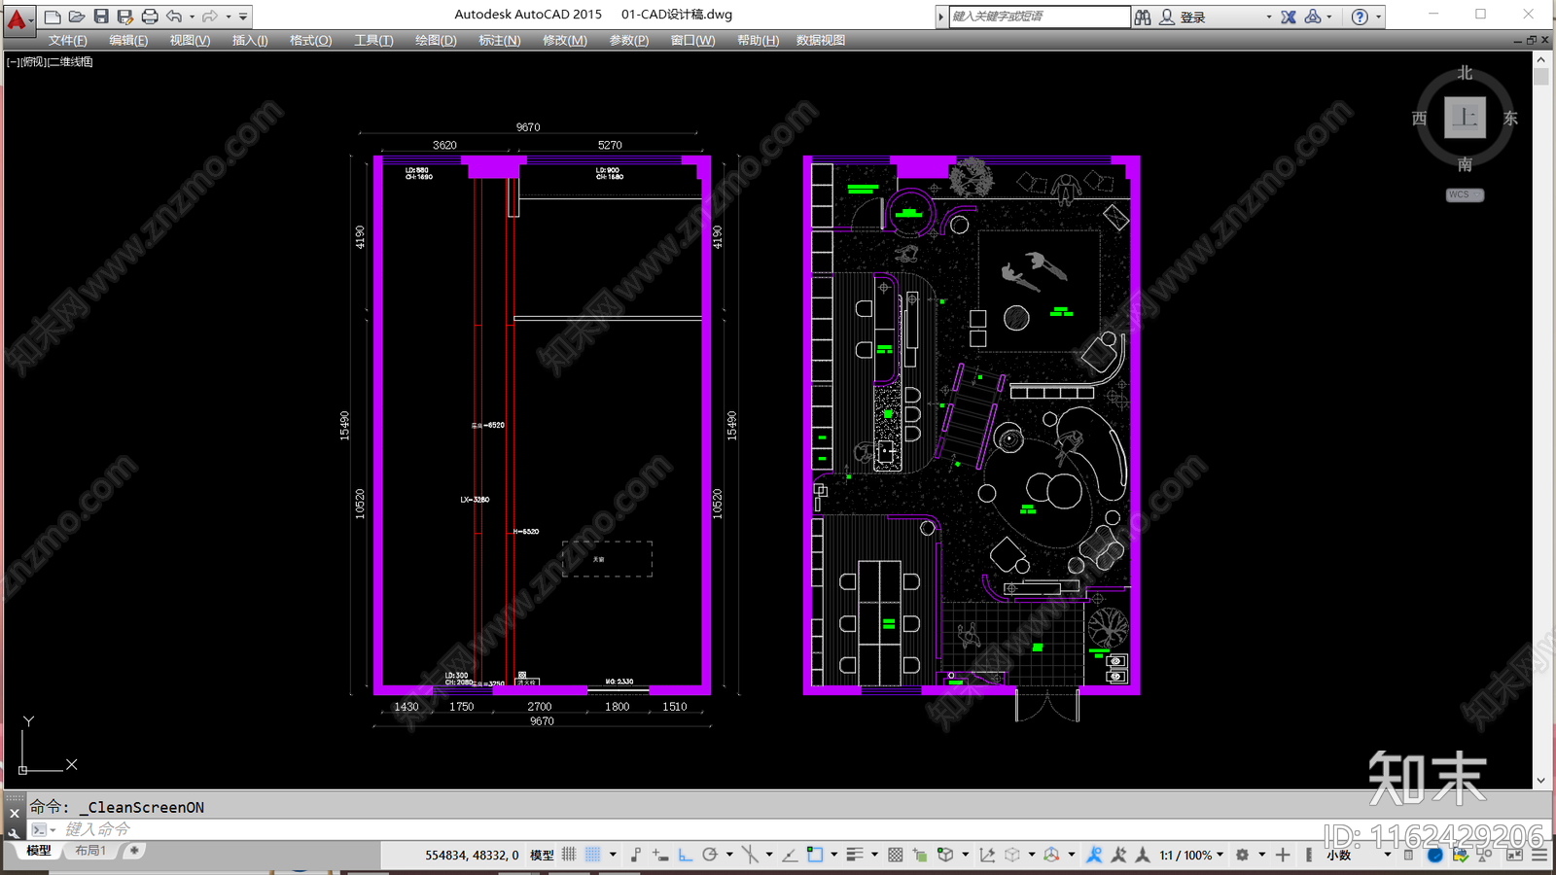Open the 工具(T) menu
The height and width of the screenshot is (875, 1556).
click(373, 40)
